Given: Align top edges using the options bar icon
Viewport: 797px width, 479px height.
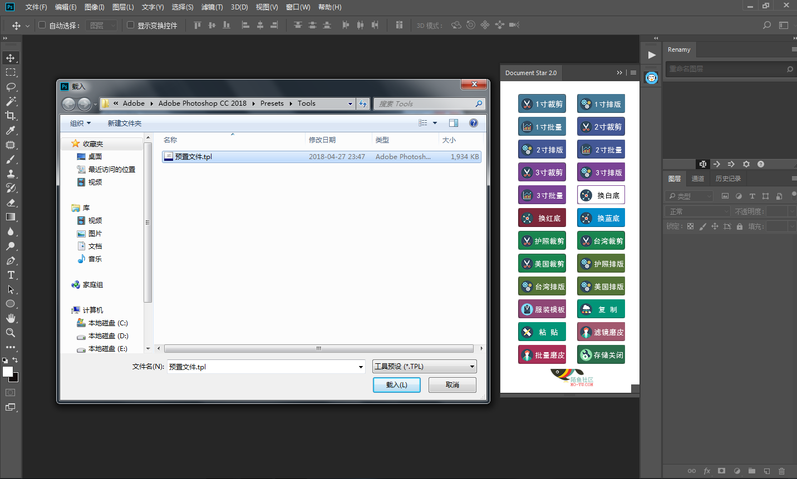Looking at the screenshot, I should pyautogui.click(x=197, y=25).
